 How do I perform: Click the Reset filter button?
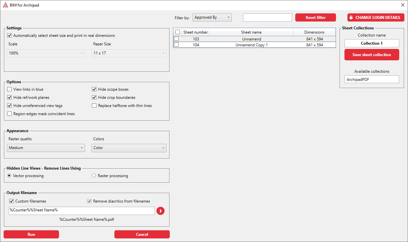[315, 18]
